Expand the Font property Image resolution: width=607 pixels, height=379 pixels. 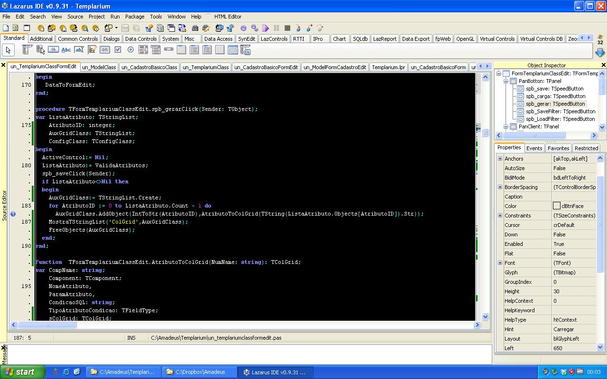pyautogui.click(x=500, y=263)
